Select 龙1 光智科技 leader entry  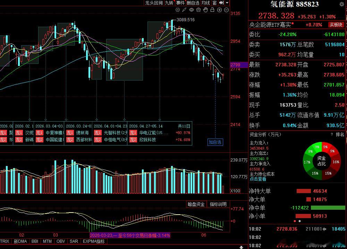(110, 133)
